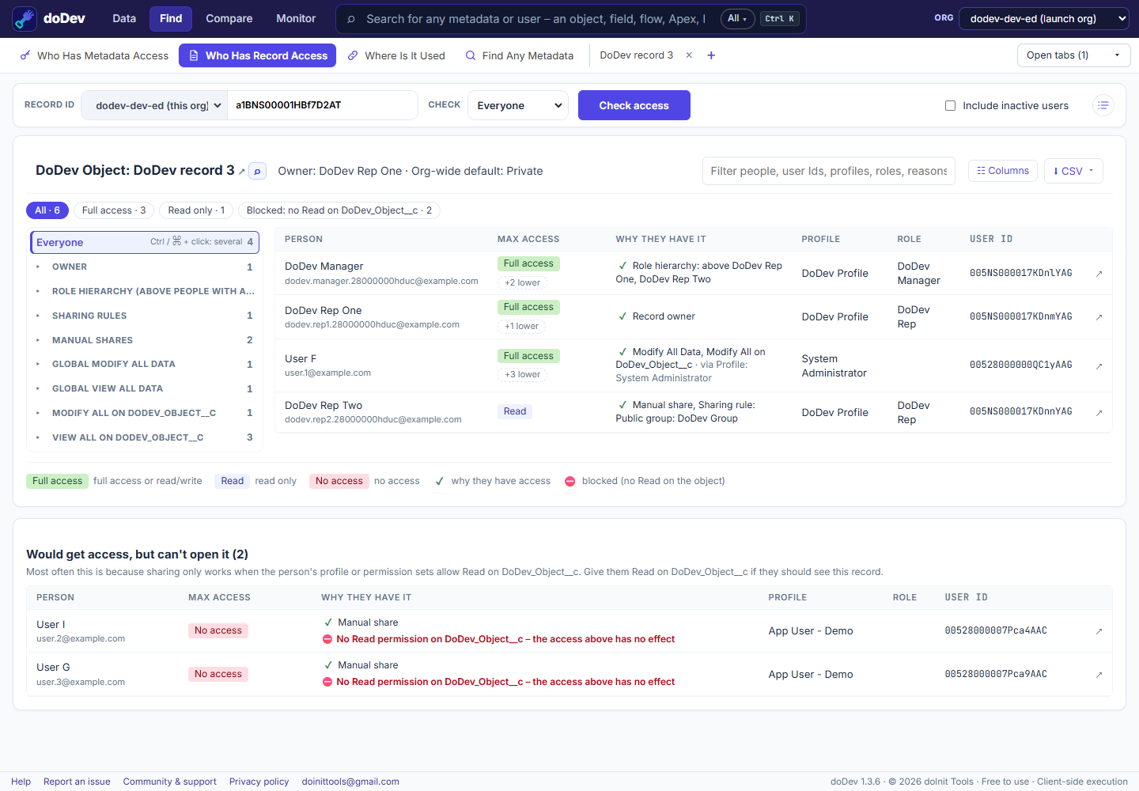Expand MODIFY ALL ON DODEV_OBJECT__C group
The width and height of the screenshot is (1139, 791).
click(145, 414)
